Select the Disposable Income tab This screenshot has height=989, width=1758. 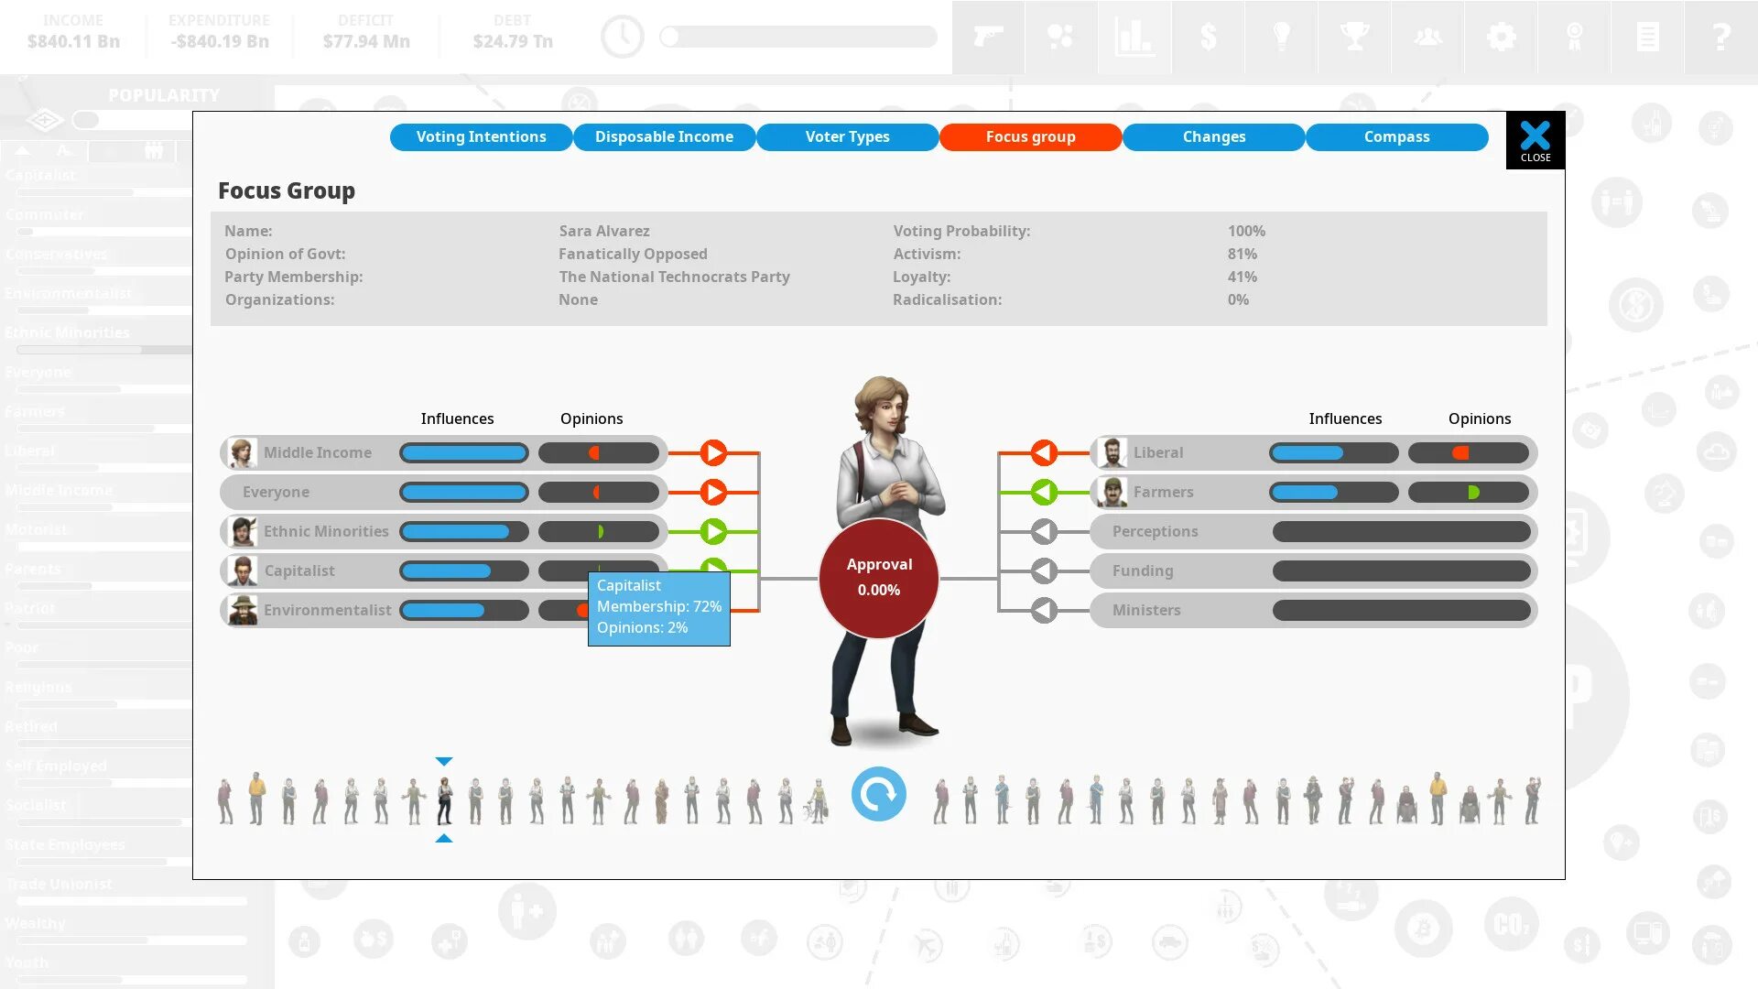pos(664,136)
